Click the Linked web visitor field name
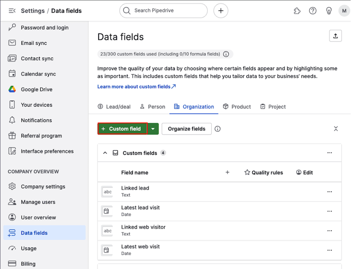 click(x=143, y=227)
